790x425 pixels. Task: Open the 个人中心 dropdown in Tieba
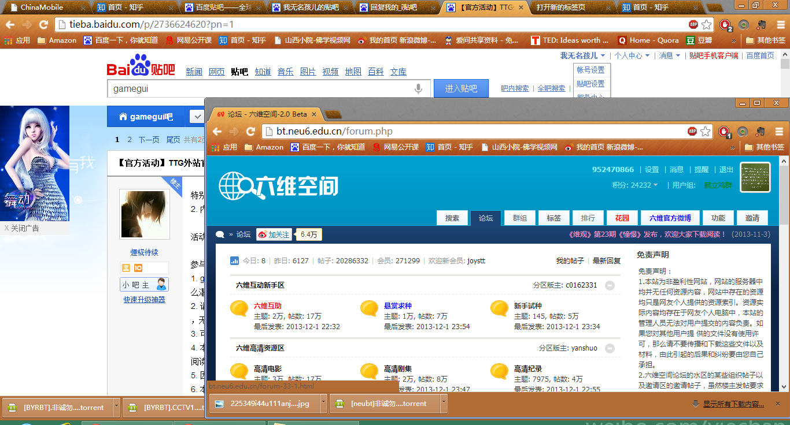click(632, 55)
